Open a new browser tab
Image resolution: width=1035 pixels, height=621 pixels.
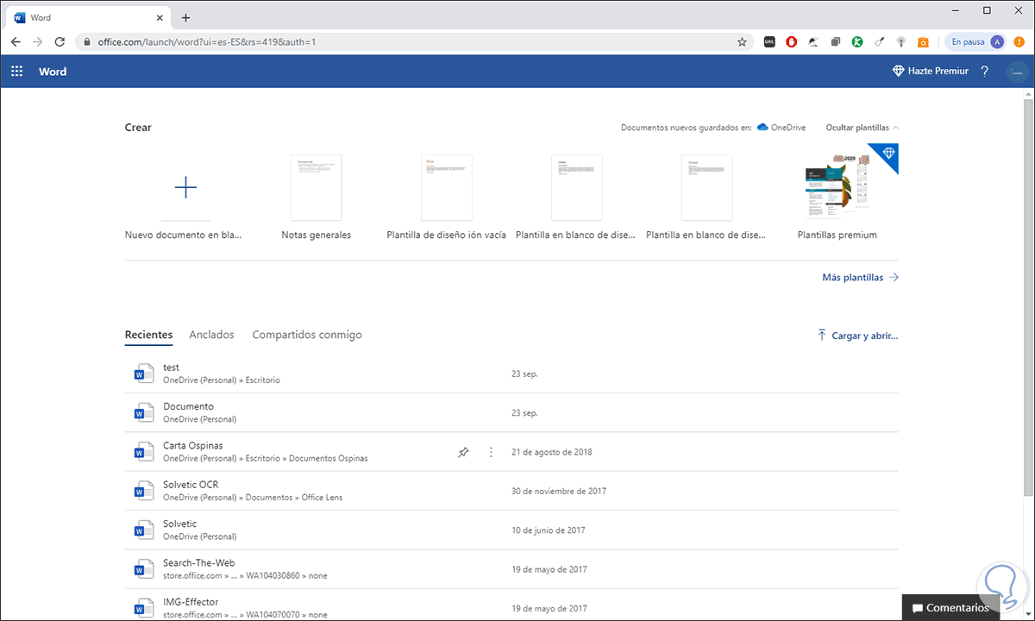pos(185,17)
